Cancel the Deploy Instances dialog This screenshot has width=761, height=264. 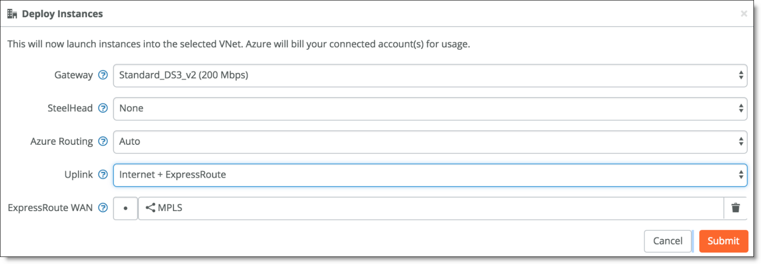(x=668, y=241)
